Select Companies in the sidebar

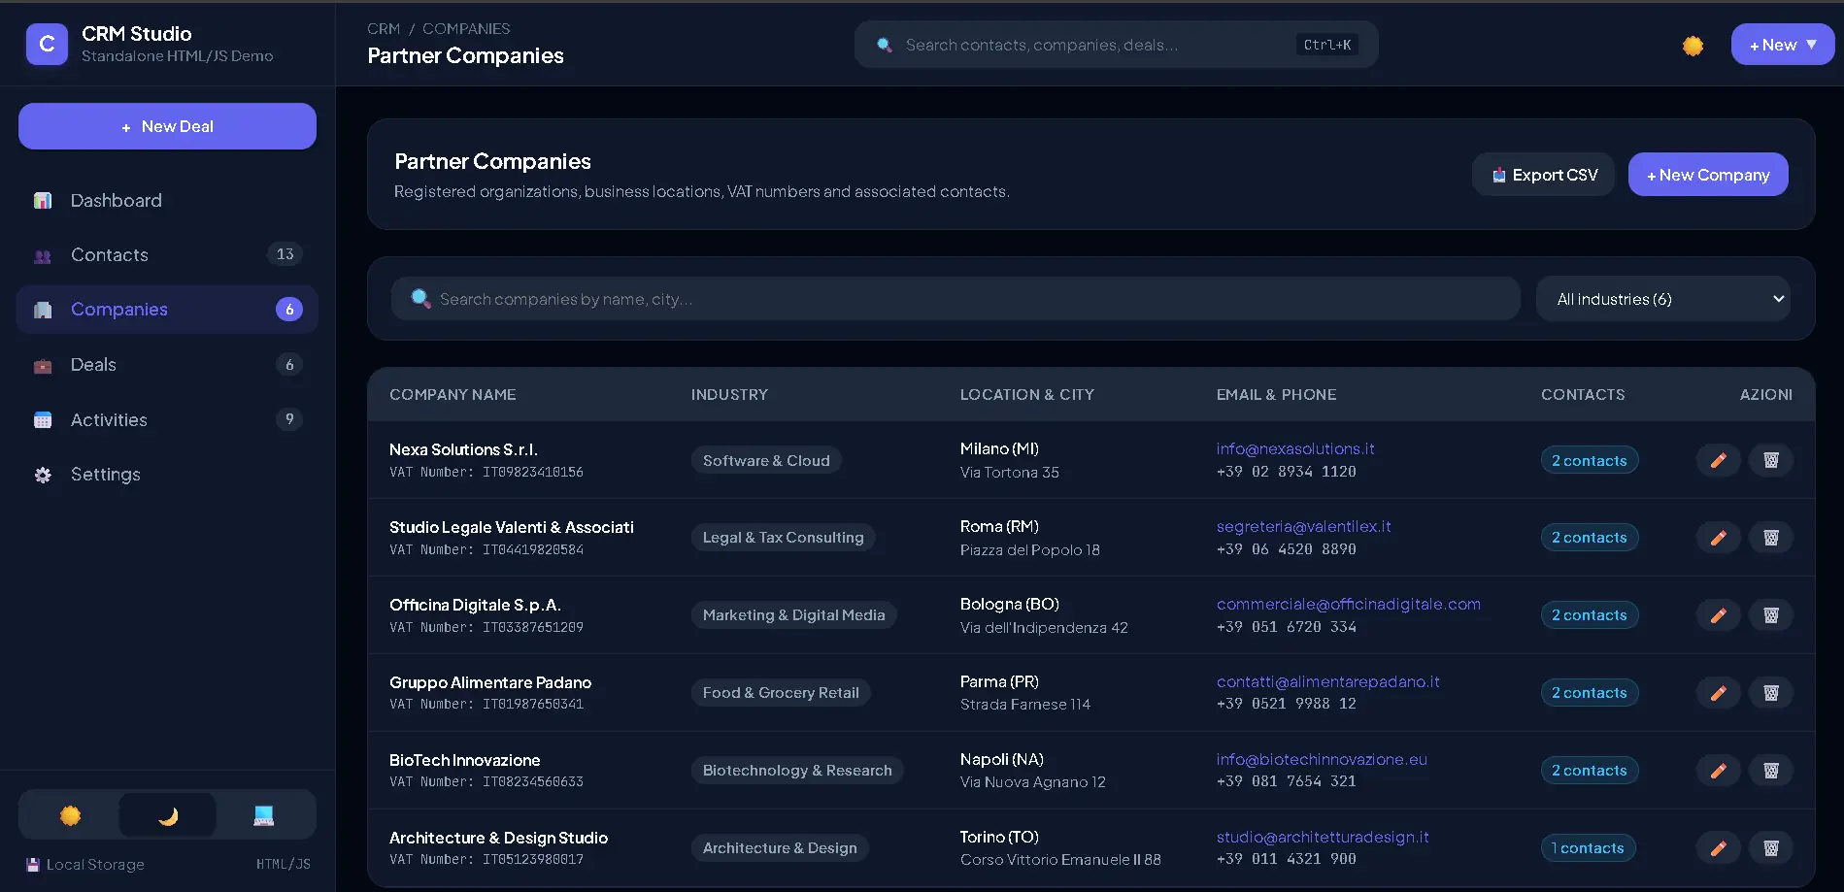(167, 310)
